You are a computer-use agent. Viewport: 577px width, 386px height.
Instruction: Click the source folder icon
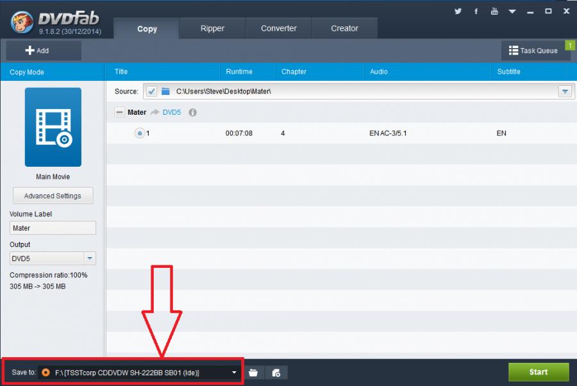pyautogui.click(x=165, y=91)
